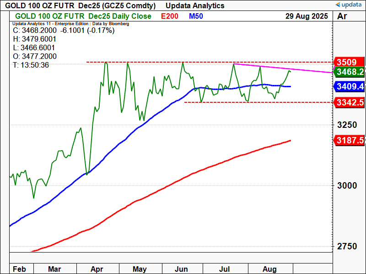Select the blue 'M50' legend label

pos(196,16)
